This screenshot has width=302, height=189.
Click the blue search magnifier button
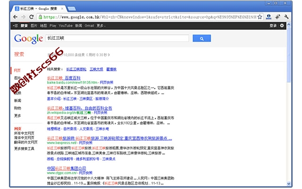201,38
